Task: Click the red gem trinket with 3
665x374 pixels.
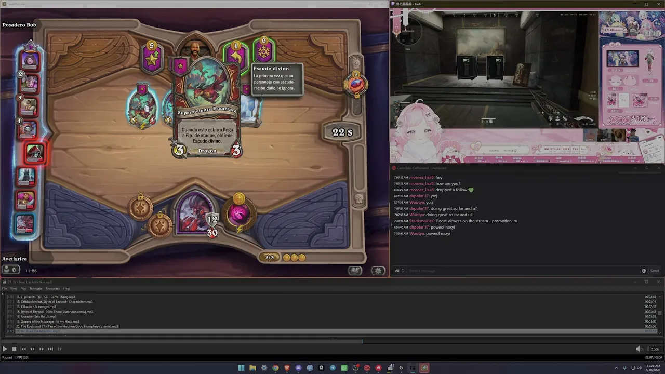Action: pyautogui.click(x=356, y=85)
